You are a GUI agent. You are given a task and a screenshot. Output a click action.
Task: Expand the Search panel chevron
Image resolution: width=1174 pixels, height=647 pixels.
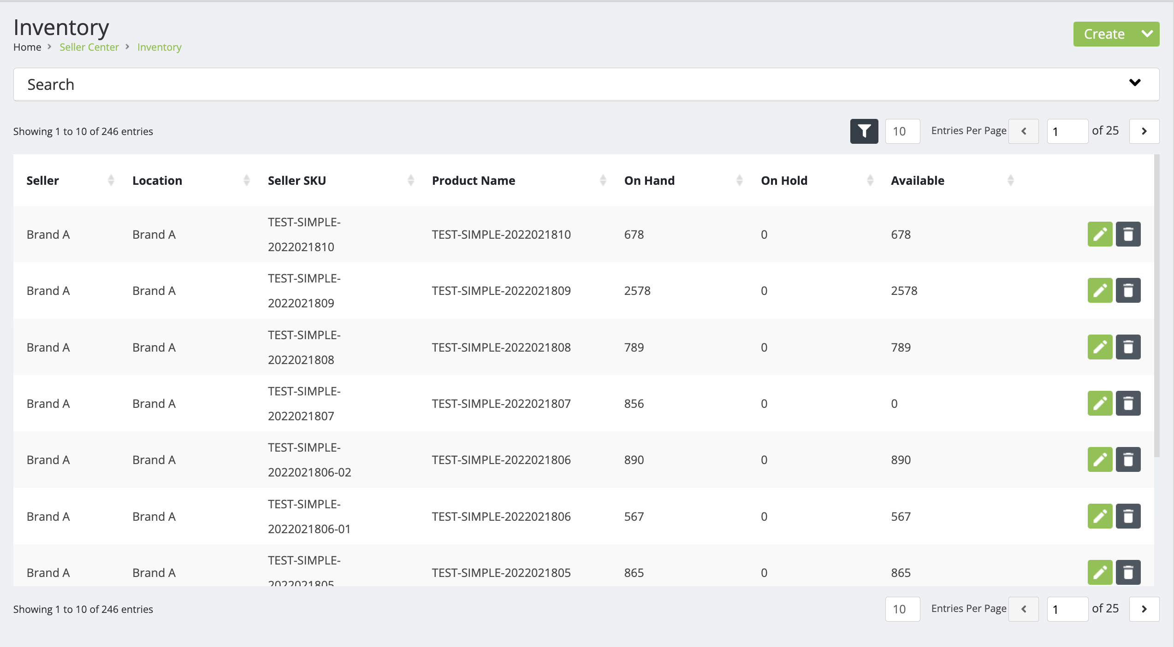tap(1134, 83)
